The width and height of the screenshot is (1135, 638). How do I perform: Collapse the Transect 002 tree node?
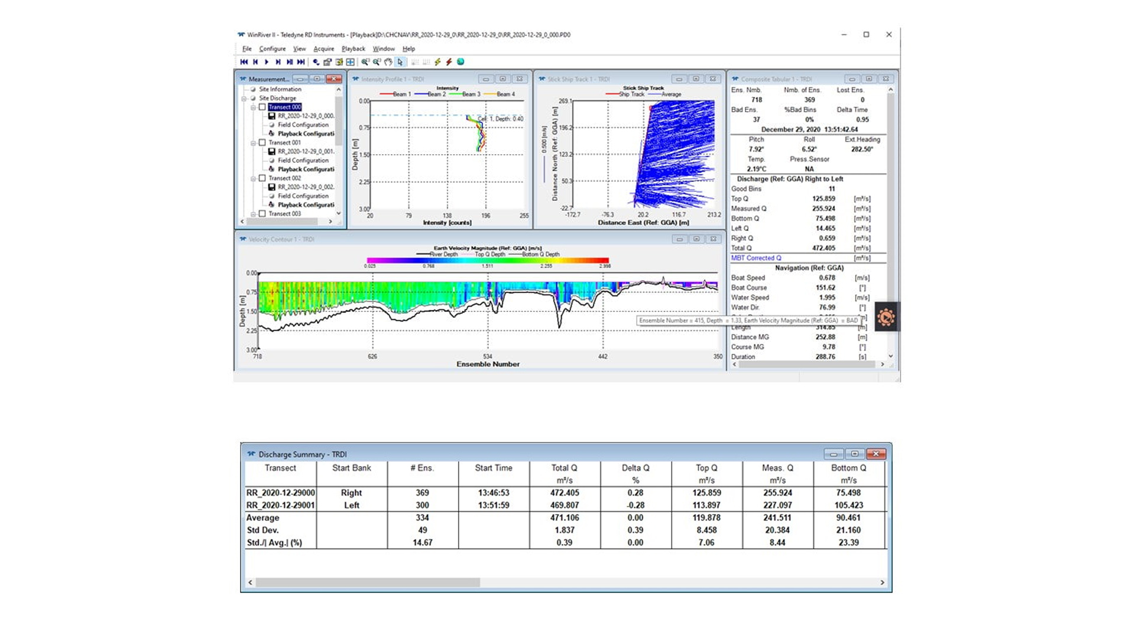point(254,178)
